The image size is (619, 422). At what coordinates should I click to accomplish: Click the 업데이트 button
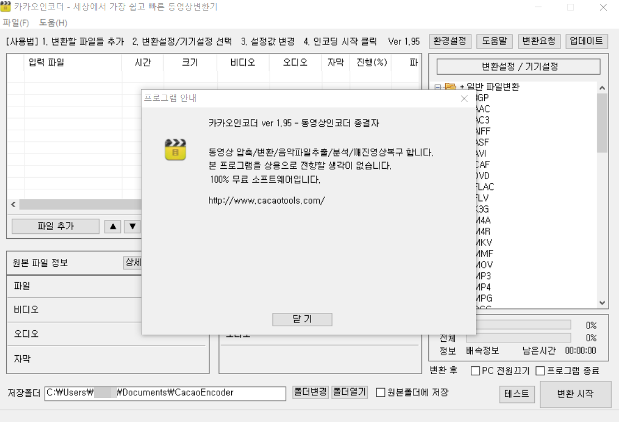(x=586, y=41)
